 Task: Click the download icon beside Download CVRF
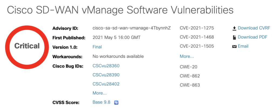pos(234,28)
